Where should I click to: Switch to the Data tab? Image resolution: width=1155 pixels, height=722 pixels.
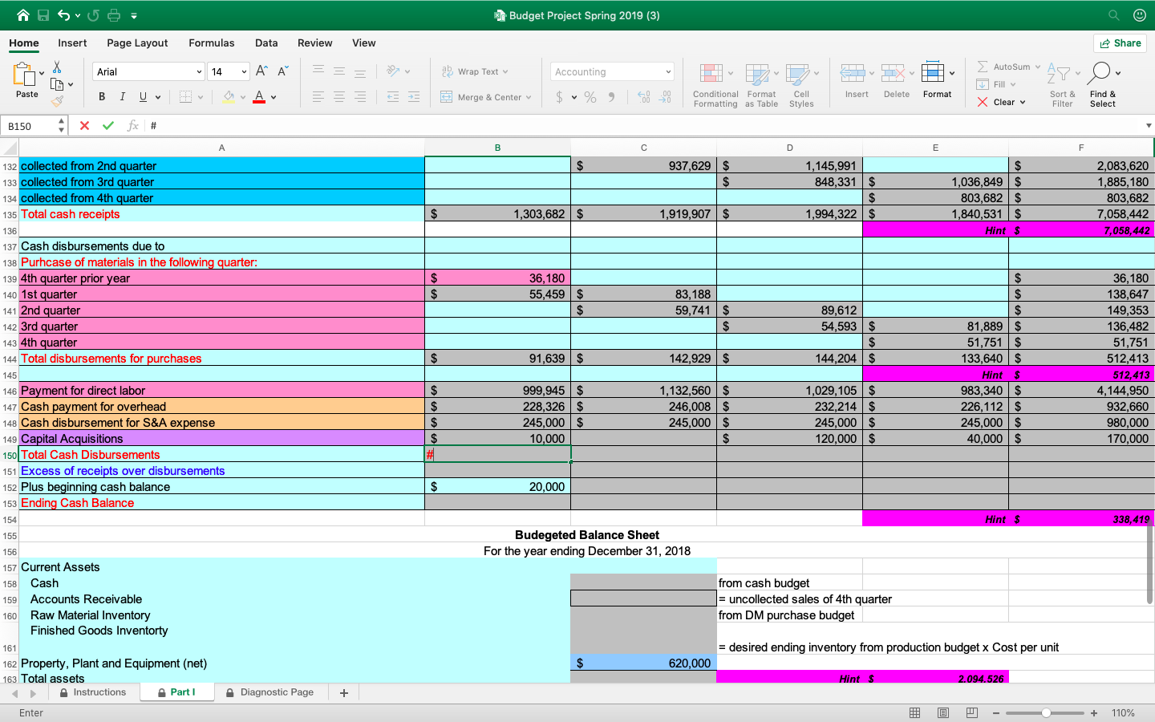coord(266,43)
